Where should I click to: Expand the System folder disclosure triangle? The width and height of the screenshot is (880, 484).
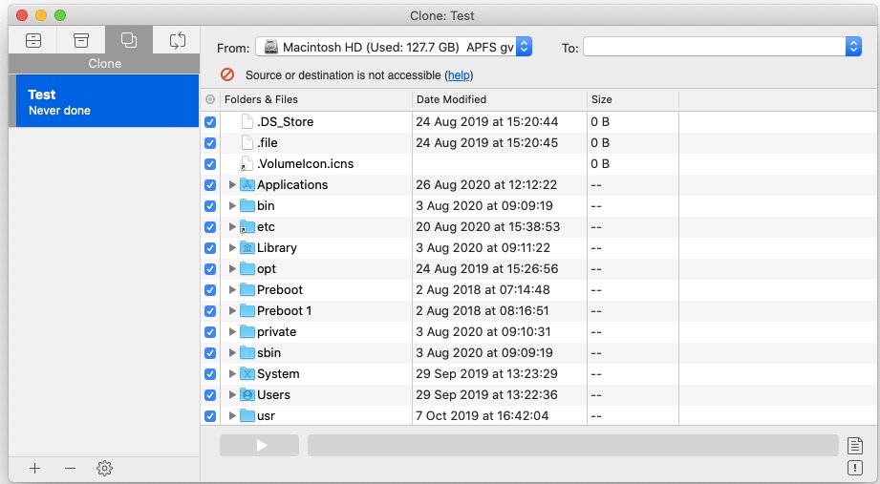(232, 374)
